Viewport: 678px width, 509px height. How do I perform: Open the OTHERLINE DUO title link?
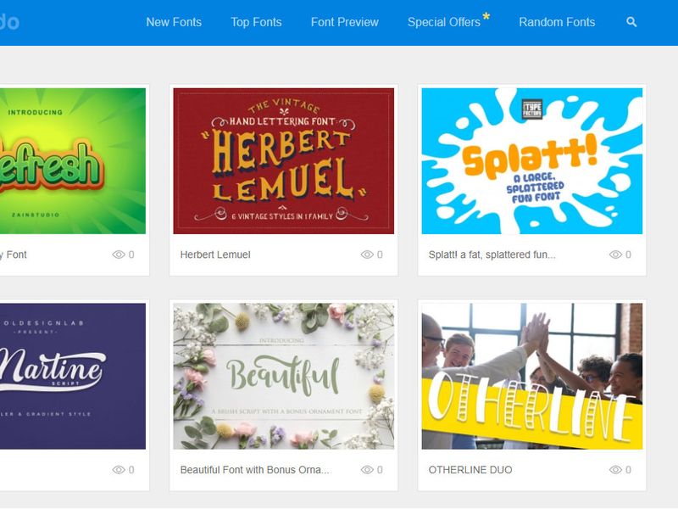pos(470,470)
